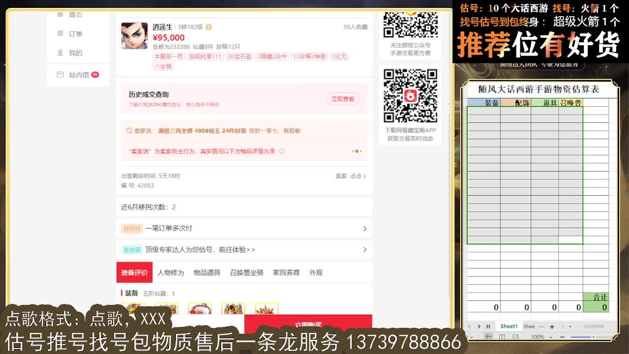Click the plus icon to add a new sheet
This screenshot has width=629, height=354.
[x=552, y=326]
